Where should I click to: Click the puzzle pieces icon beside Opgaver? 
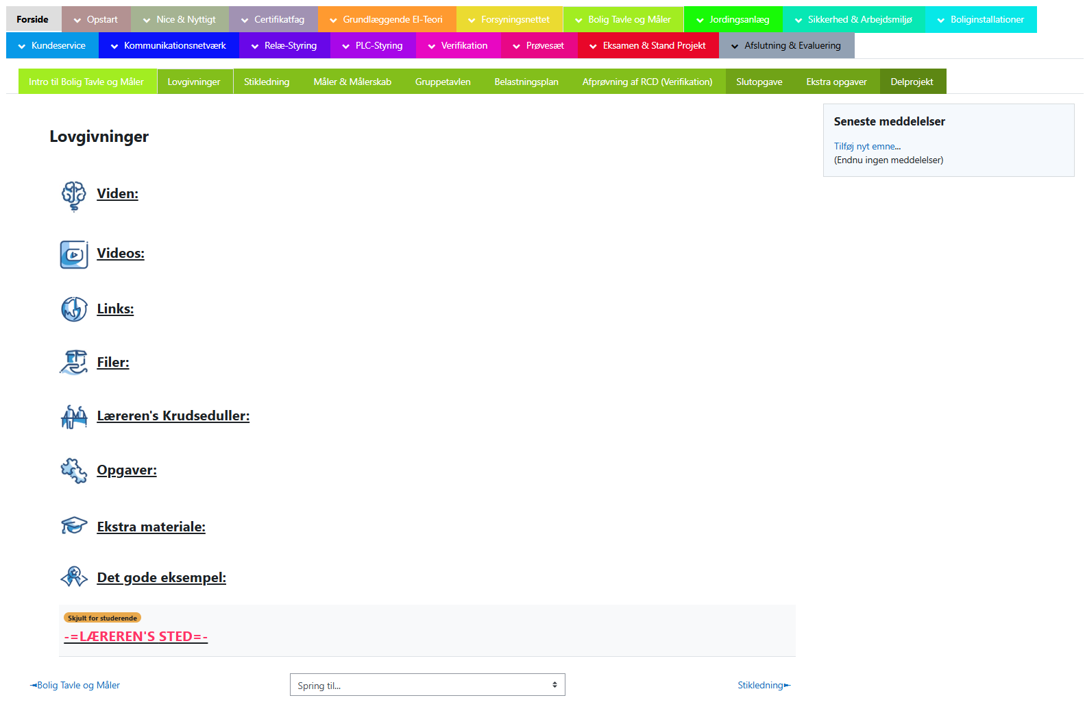[x=73, y=470]
